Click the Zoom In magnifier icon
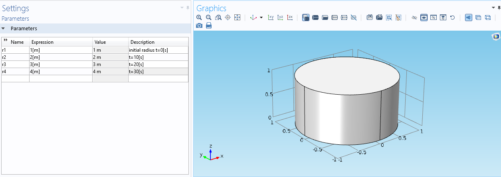The height and width of the screenshot is (177, 501). pyautogui.click(x=199, y=18)
